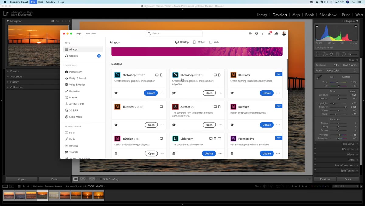Open Creative Cloud settings gear icon
This screenshot has width=365, height=206.
250,34
